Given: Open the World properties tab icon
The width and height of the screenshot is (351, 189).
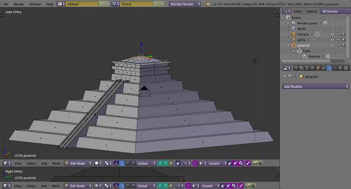Looking at the screenshot, I should point(312,68).
